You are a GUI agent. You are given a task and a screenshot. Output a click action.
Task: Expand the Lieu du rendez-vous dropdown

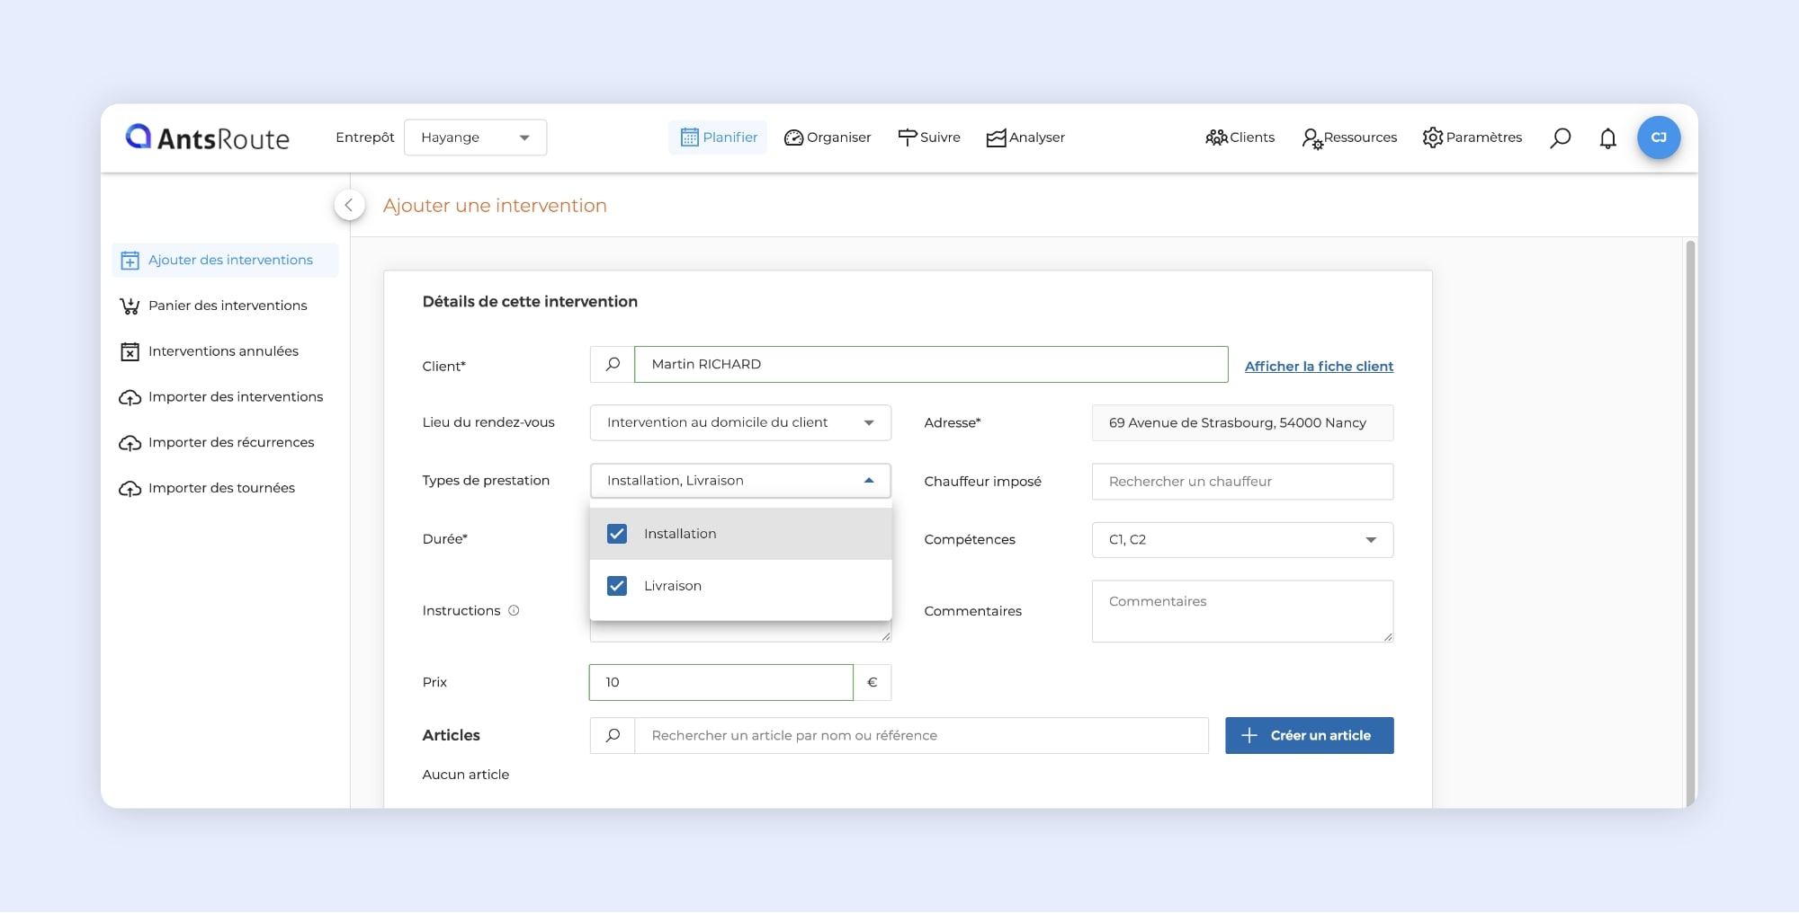coord(739,422)
